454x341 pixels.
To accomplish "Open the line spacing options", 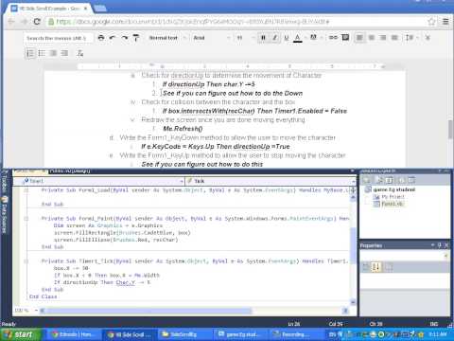I will (x=410, y=38).
